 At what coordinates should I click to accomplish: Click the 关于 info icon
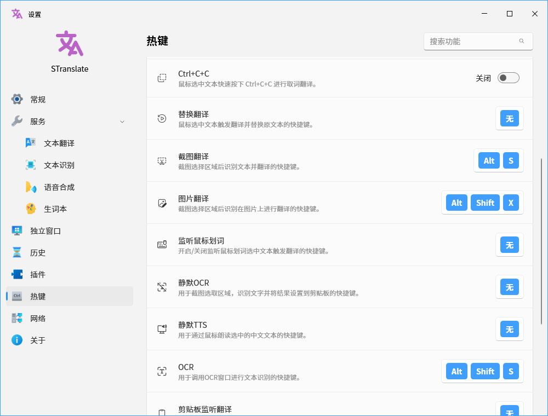point(17,340)
